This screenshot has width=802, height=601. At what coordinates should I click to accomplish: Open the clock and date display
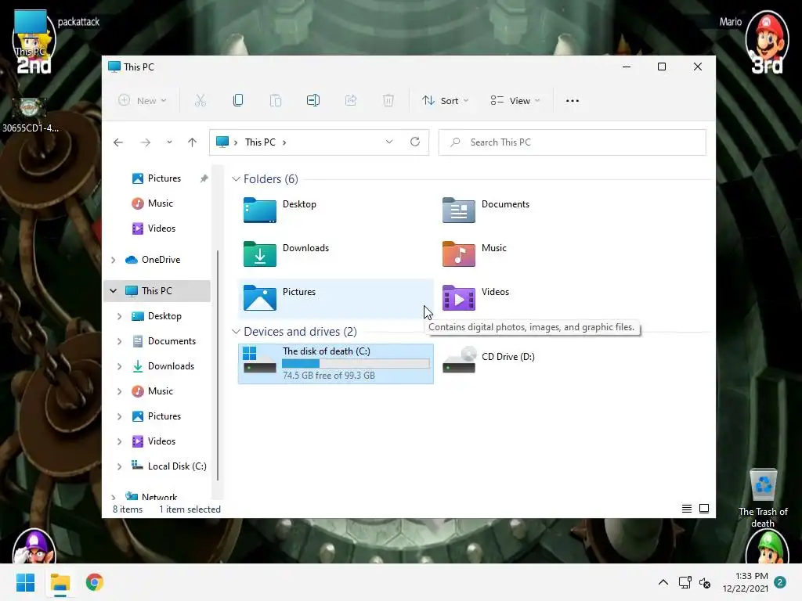(x=746, y=582)
